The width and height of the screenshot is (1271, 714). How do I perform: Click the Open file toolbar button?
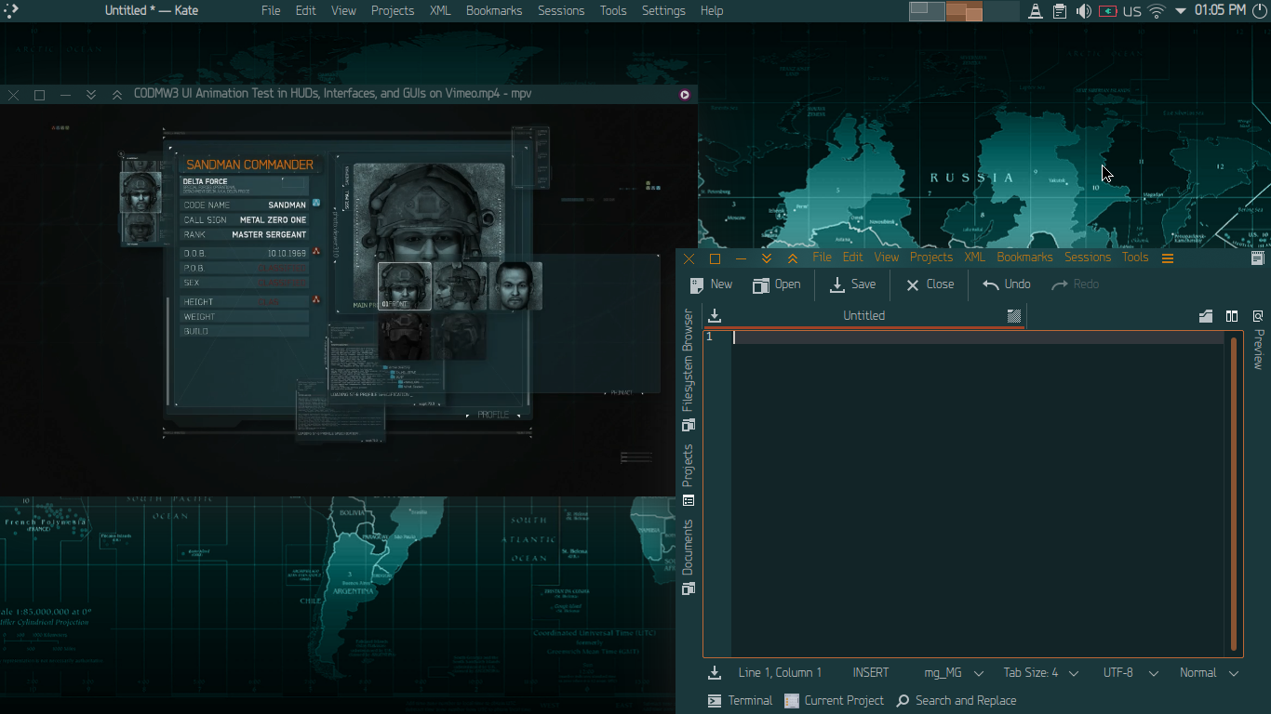pyautogui.click(x=777, y=284)
